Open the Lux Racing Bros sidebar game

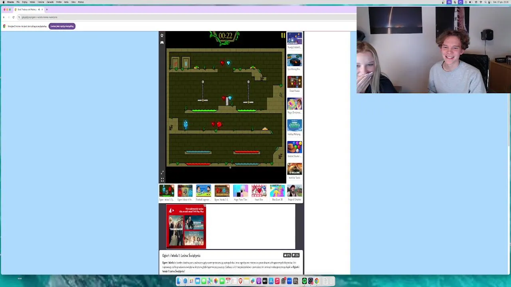click(295, 61)
